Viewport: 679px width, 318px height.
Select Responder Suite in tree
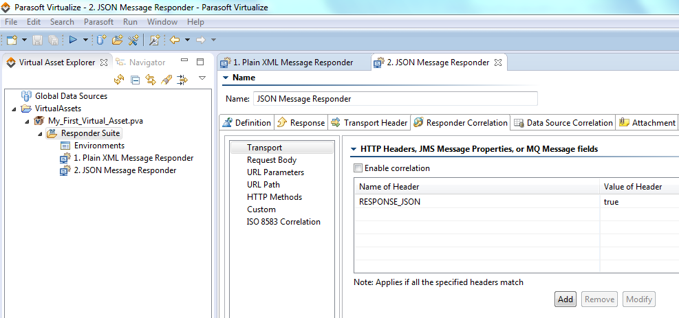coord(91,133)
